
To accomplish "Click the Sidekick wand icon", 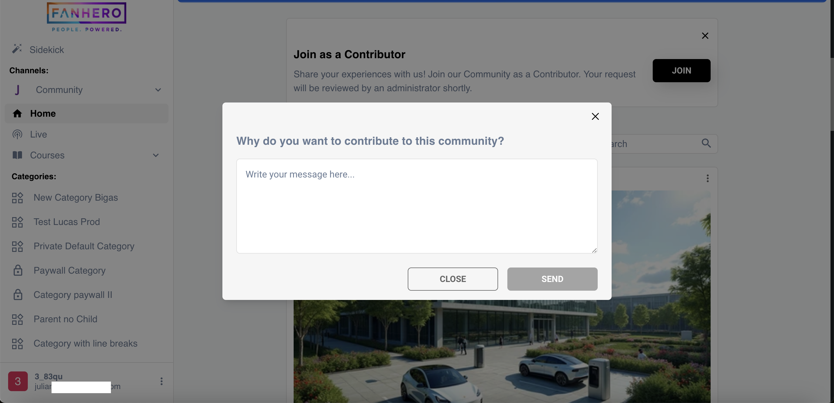I will [17, 49].
